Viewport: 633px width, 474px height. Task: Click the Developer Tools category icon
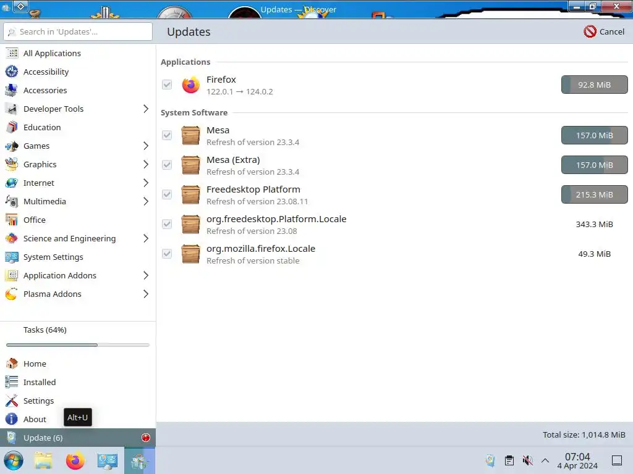[x=12, y=109]
